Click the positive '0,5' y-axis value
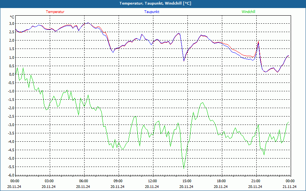This screenshot has height=191, width=306. tap(12, 66)
